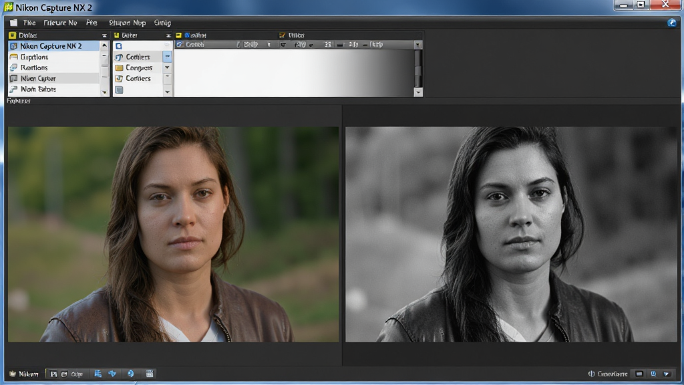Click the yellow icon of the Dilter panel header
The width and height of the screenshot is (684, 385).
[x=116, y=35]
